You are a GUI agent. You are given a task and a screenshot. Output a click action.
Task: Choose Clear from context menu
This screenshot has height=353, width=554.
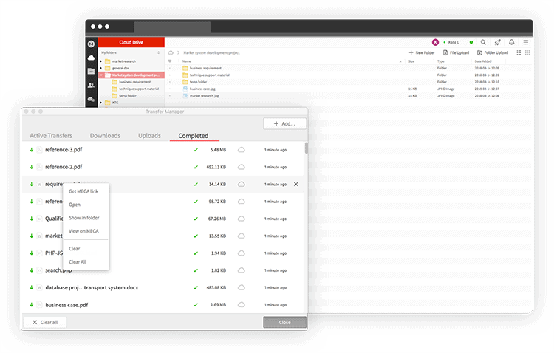[74, 248]
